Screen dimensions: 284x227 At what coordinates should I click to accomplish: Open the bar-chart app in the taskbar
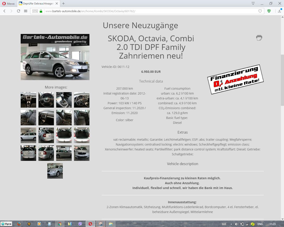(70, 224)
